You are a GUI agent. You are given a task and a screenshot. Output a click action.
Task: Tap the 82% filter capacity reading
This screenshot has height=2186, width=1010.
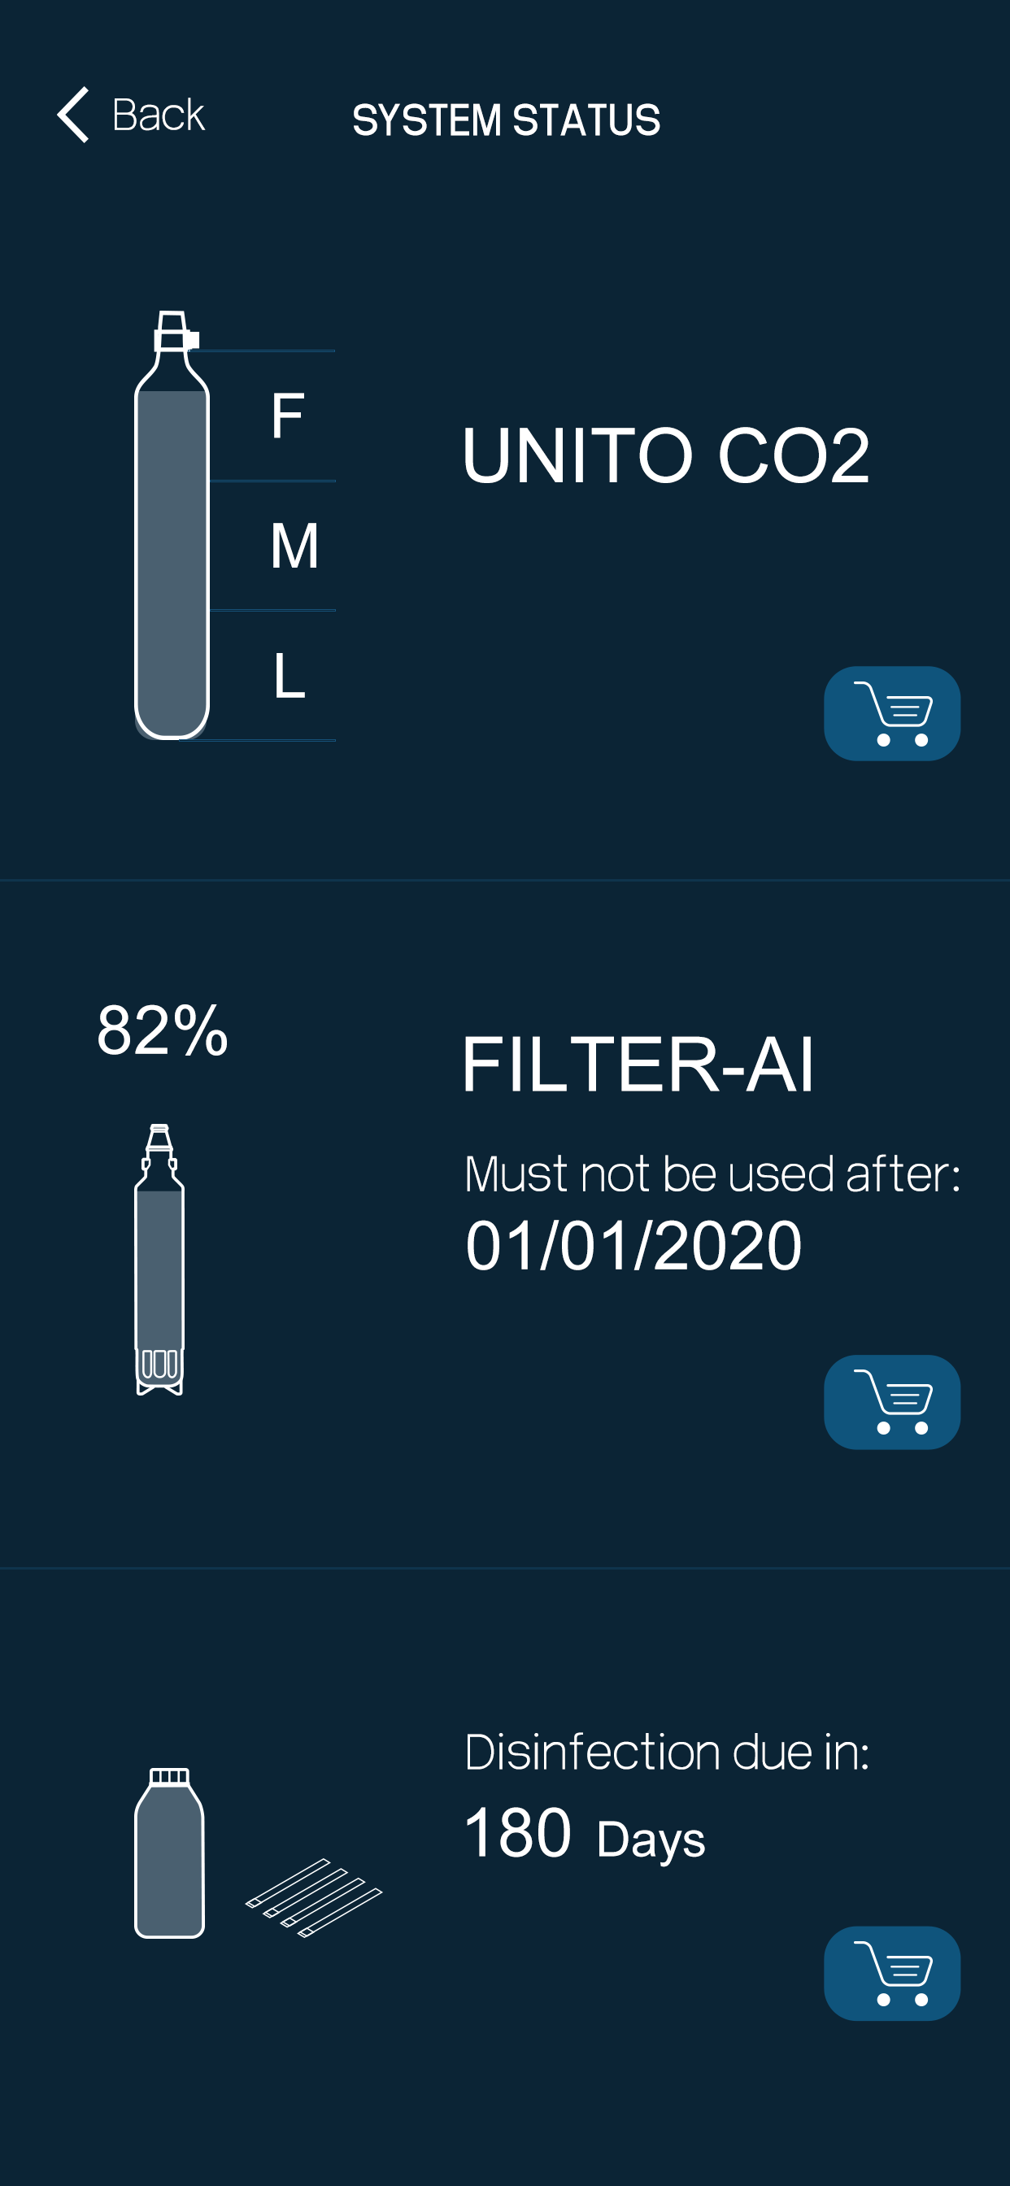[162, 1030]
